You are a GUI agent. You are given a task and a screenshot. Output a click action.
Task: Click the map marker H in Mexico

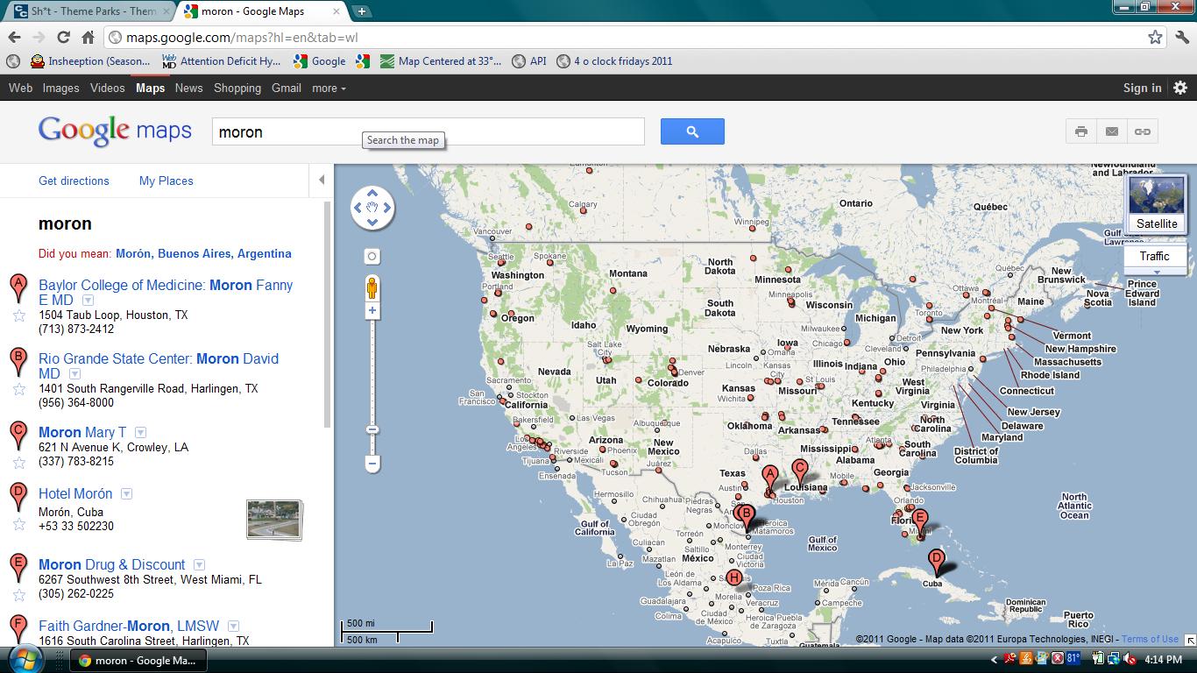pyautogui.click(x=734, y=577)
